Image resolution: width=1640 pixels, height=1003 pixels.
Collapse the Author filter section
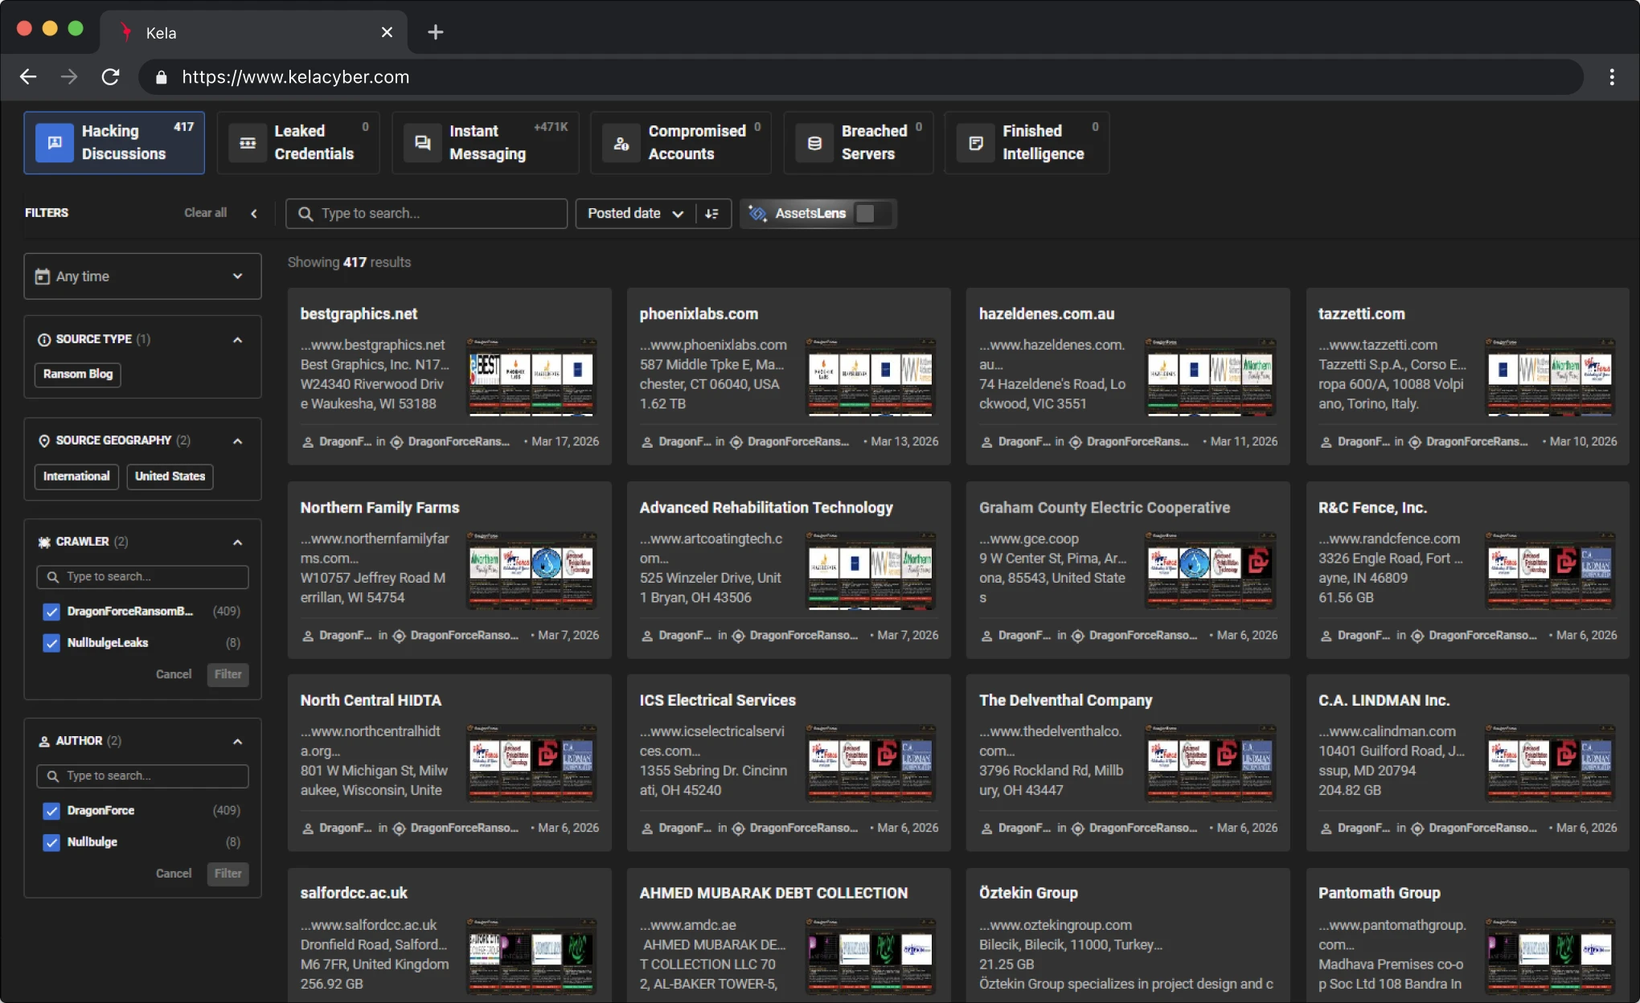(x=238, y=742)
